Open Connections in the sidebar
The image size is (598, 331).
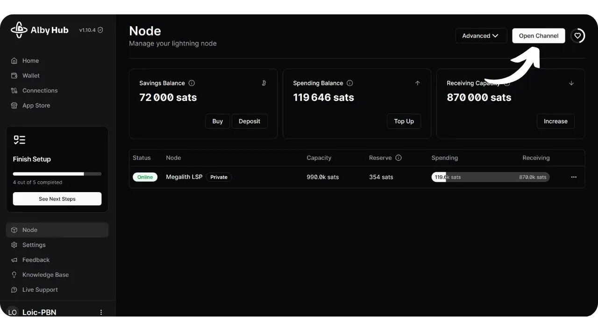pos(40,91)
